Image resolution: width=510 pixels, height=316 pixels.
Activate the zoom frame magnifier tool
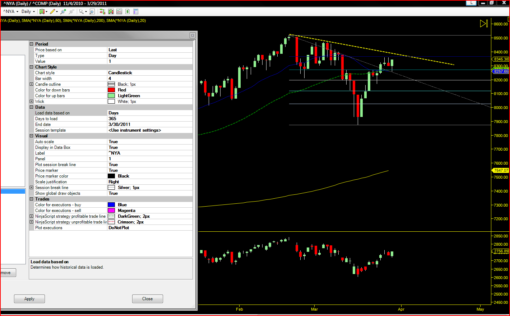coord(92,11)
